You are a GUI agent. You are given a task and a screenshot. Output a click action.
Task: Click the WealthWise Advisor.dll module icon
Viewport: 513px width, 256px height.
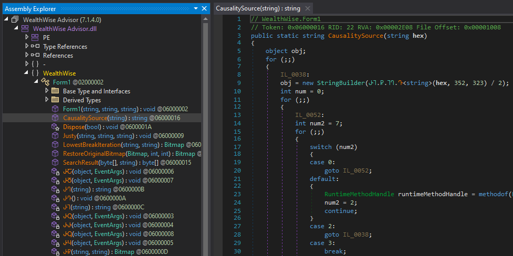(x=25, y=29)
